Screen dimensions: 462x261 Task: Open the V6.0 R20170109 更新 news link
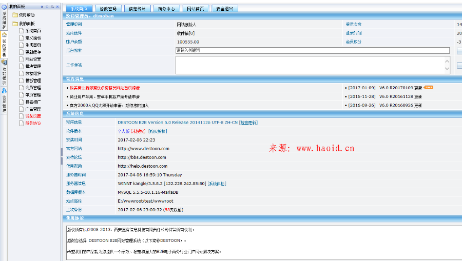pyautogui.click(x=401, y=88)
